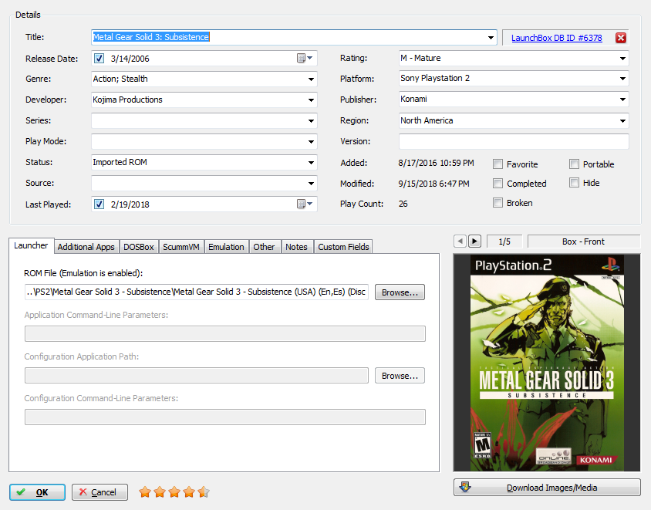Show next image with right arrow
Screen dimensions: 651x510
pos(474,241)
